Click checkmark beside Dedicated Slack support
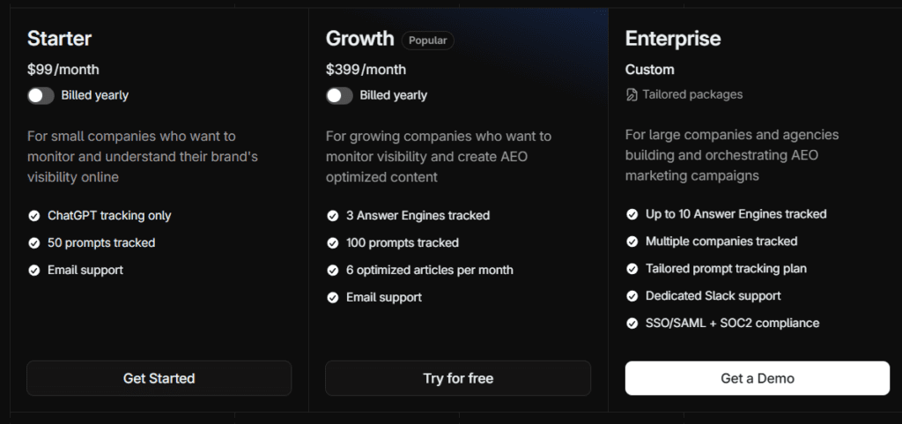The width and height of the screenshot is (902, 424). 632,296
